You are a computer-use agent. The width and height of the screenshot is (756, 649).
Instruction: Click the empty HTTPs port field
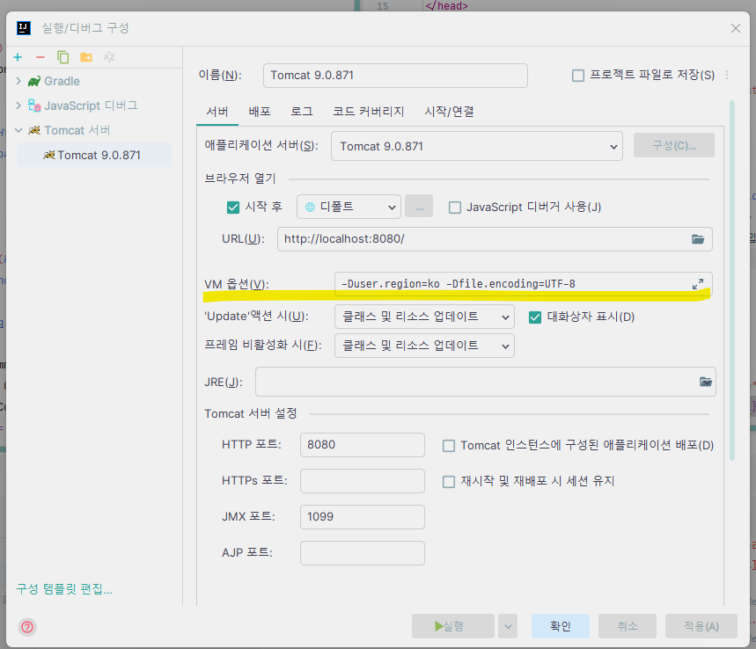(362, 481)
